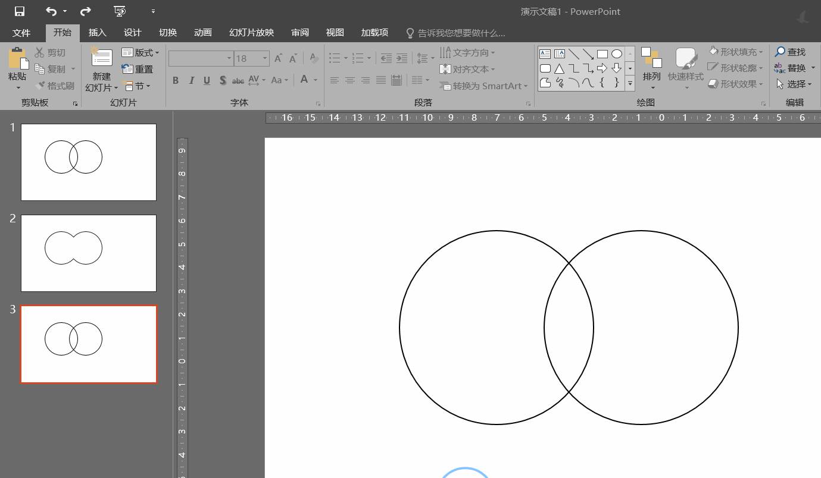Switch to the 设计 tab

132,33
